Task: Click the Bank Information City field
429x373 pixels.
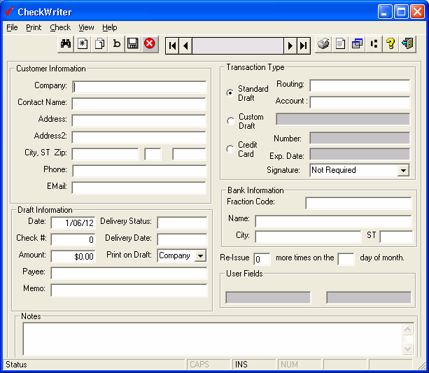Action: pos(308,237)
